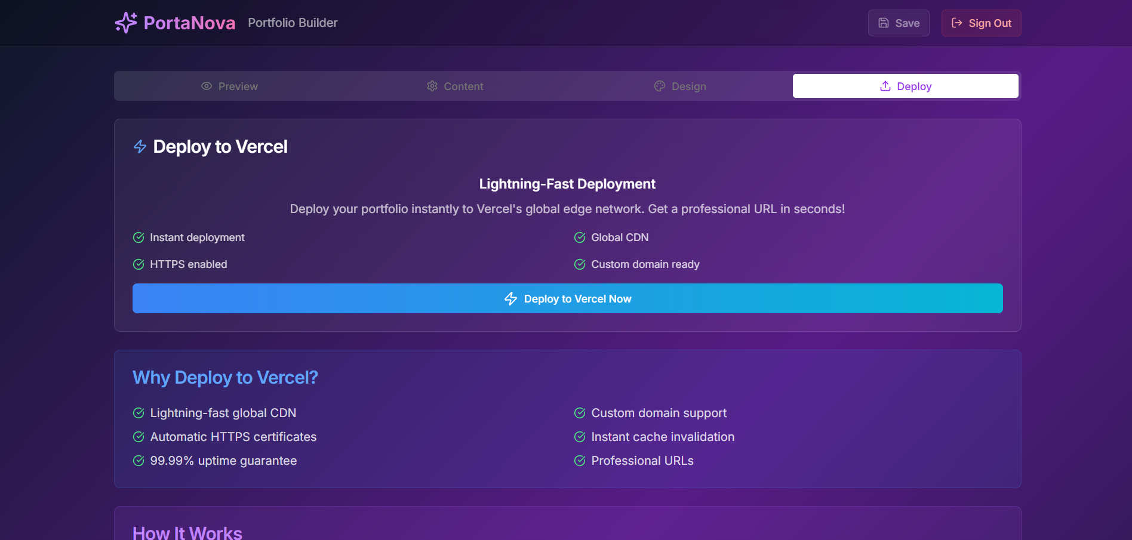Click the description mentioning Vercel's global edge network
This screenshot has width=1132, height=540.
(567, 209)
